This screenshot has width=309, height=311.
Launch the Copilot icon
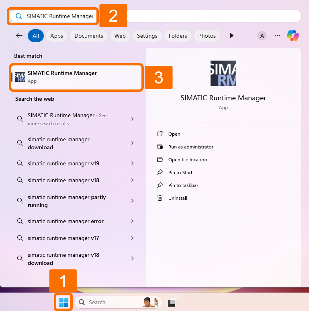click(x=293, y=36)
